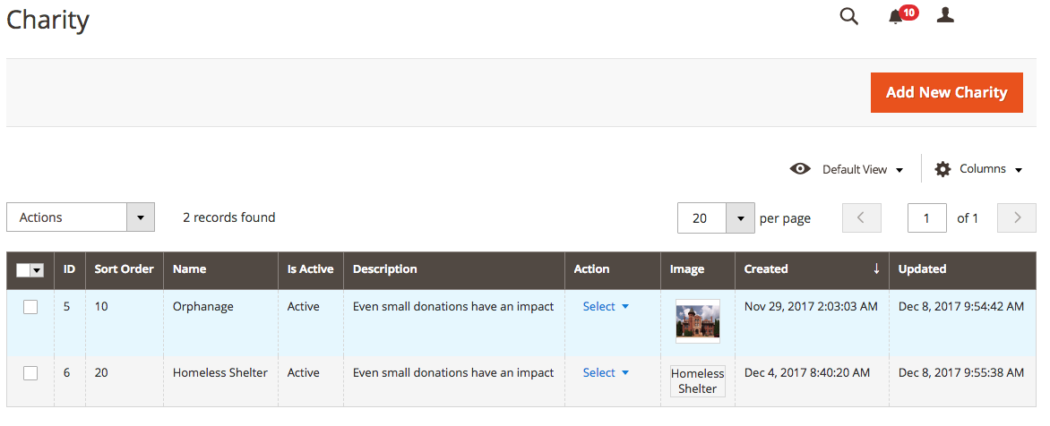Sort by Sort Order column header
Image resolution: width=1050 pixels, height=426 pixels.
click(125, 268)
